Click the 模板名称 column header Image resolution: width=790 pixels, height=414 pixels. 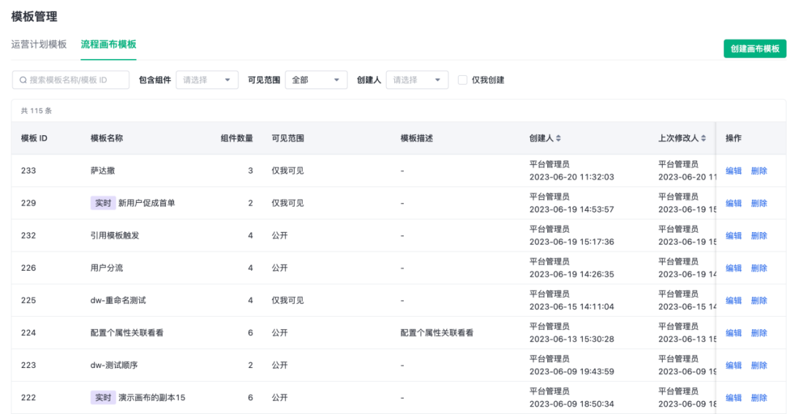[x=107, y=138]
